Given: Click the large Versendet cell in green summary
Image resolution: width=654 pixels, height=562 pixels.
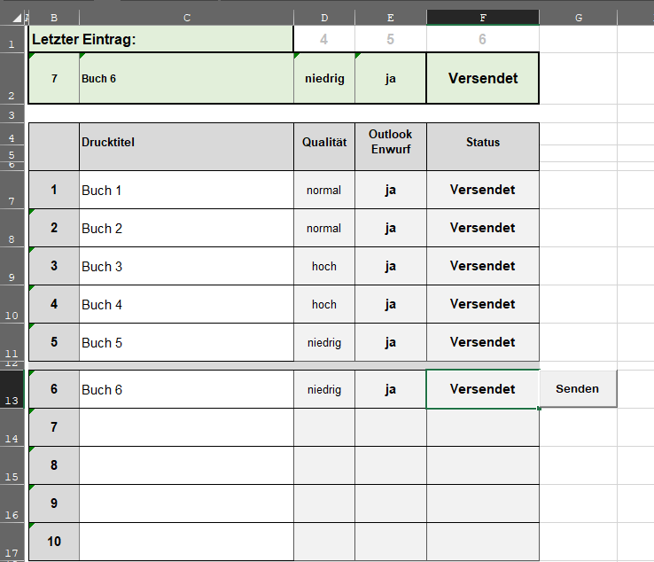Looking at the screenshot, I should click(483, 78).
